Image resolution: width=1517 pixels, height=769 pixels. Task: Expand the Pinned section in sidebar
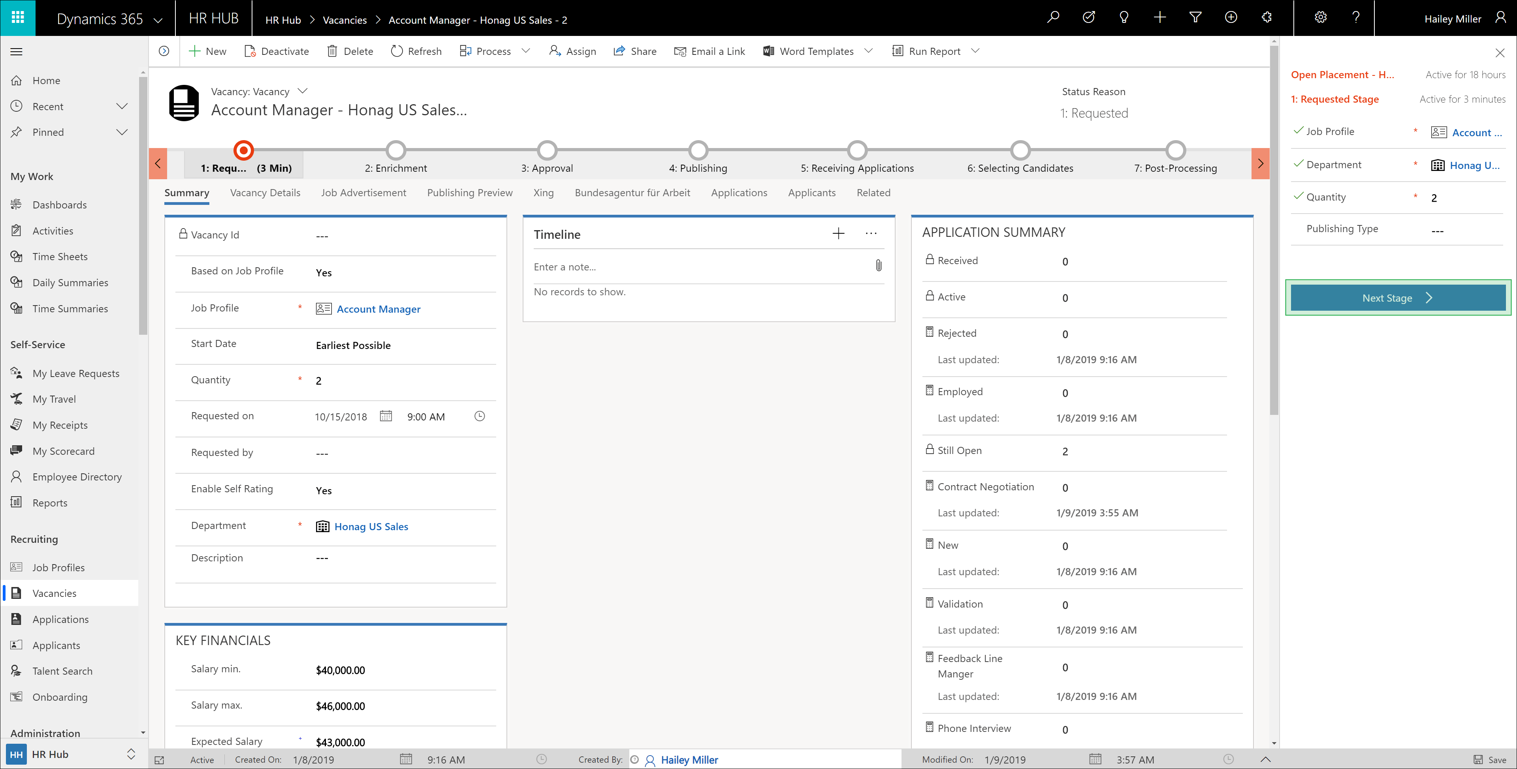pyautogui.click(x=122, y=132)
